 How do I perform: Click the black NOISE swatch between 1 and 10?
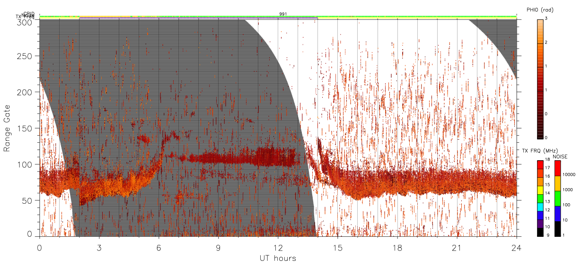[x=557, y=229]
